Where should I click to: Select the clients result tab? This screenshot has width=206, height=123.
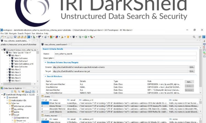47,96
